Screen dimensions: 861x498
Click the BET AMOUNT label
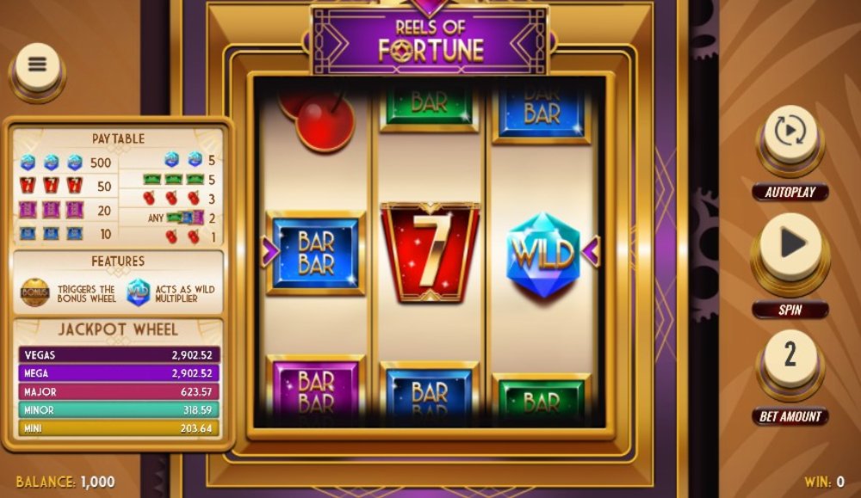(790, 416)
